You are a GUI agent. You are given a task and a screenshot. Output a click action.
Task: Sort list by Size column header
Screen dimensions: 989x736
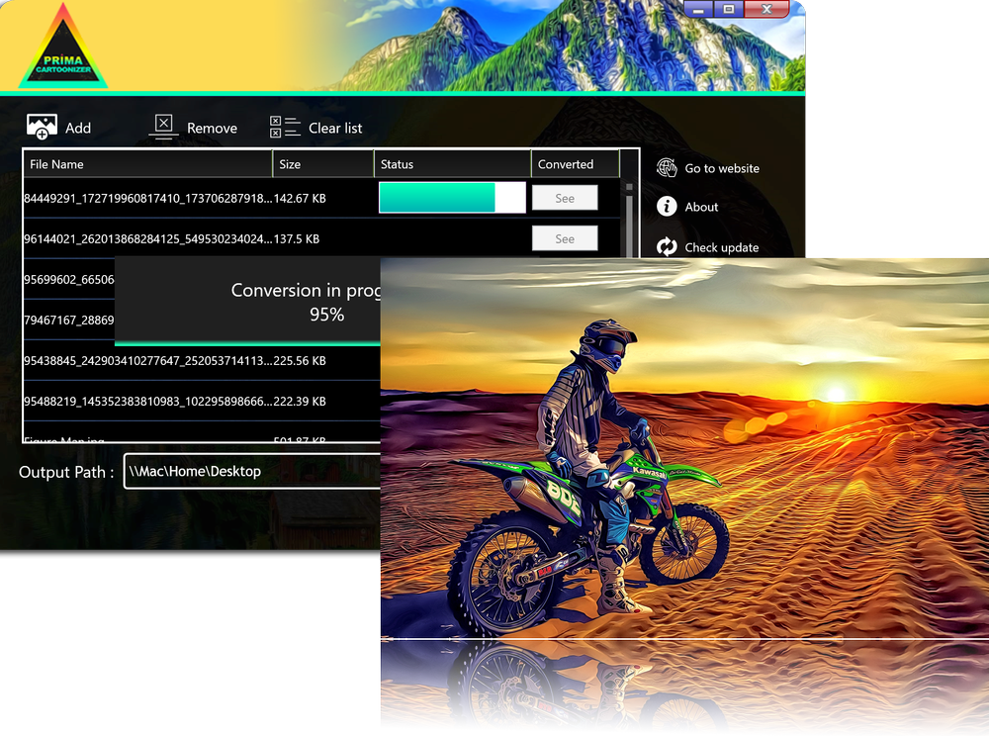click(x=322, y=164)
